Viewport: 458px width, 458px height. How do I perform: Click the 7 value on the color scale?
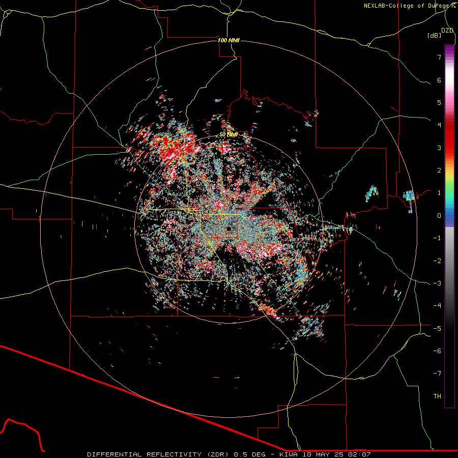coord(439,57)
